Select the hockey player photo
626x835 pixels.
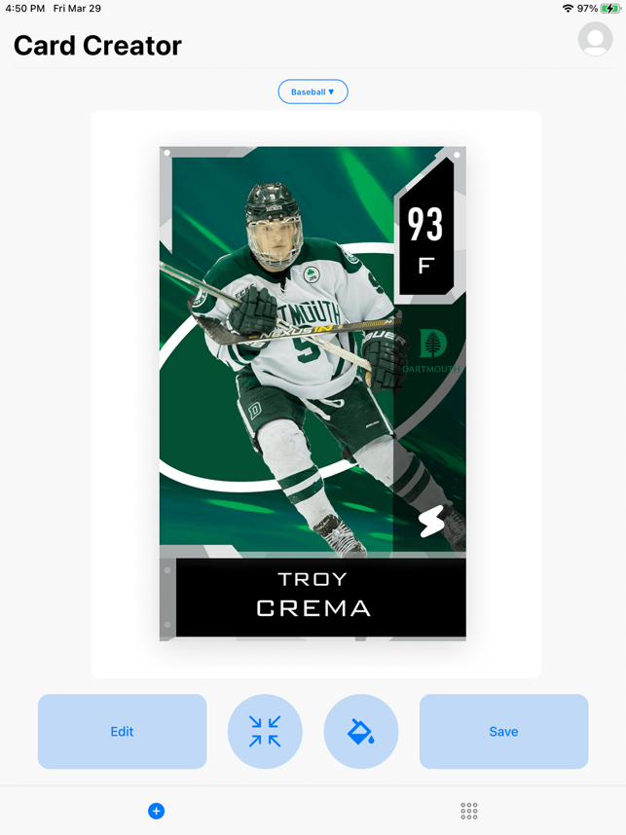tap(304, 368)
